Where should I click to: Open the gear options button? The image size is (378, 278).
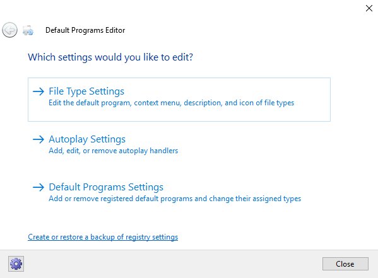point(16,264)
